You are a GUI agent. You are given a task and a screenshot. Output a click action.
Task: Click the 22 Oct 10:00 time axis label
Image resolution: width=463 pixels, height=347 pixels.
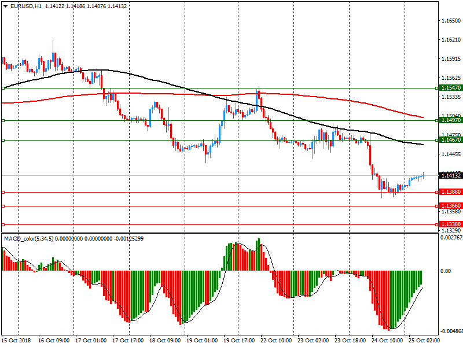[x=275, y=341]
